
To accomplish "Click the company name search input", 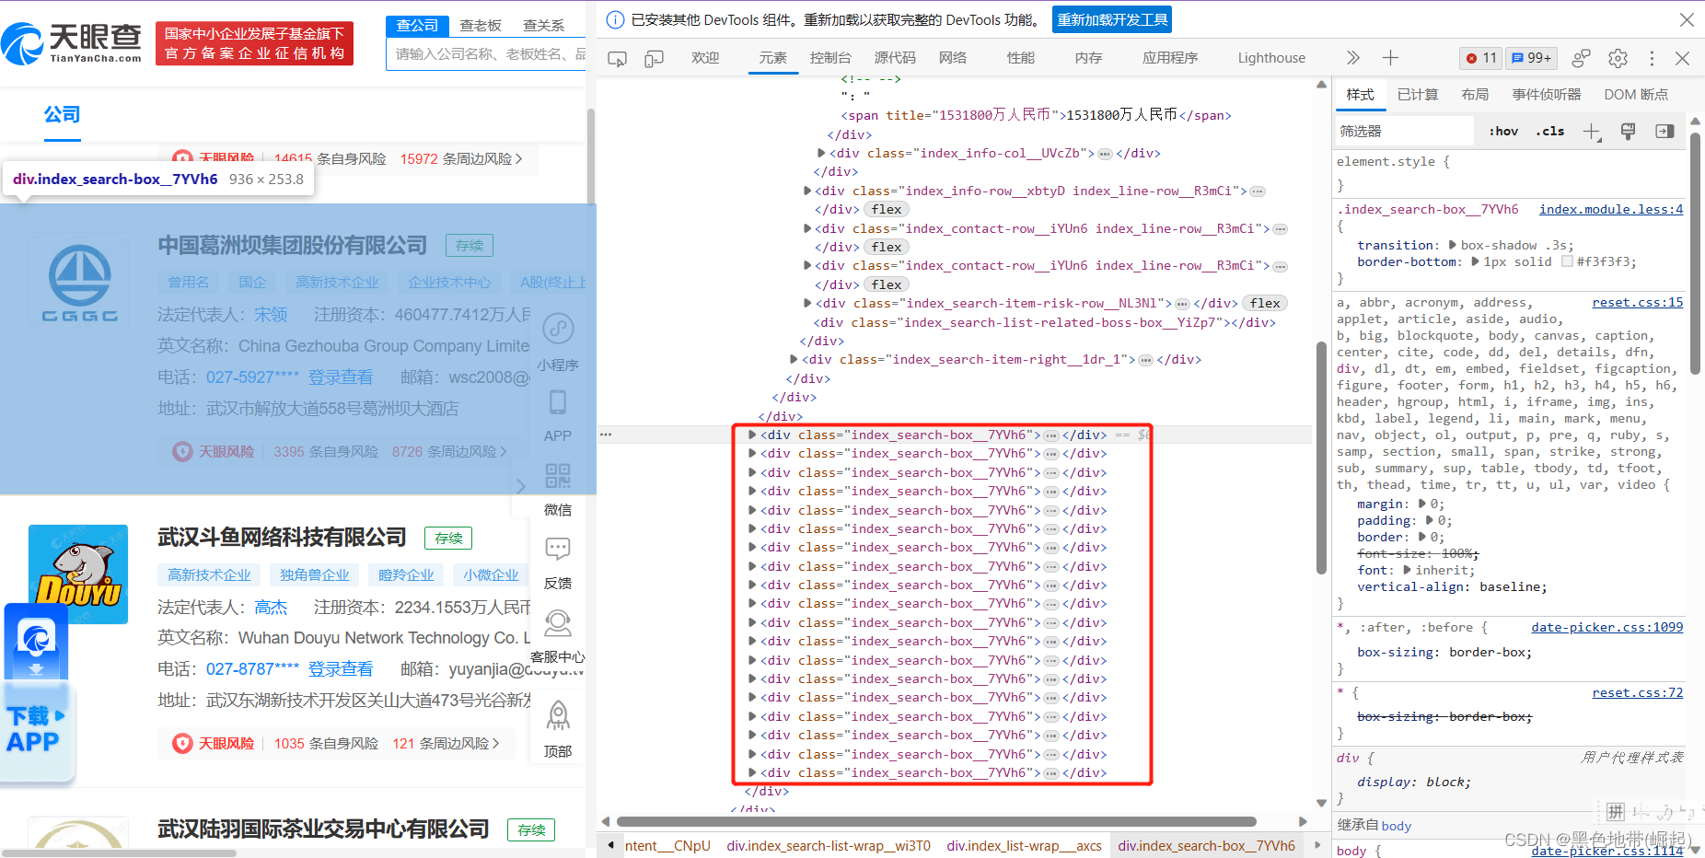I will [x=486, y=54].
